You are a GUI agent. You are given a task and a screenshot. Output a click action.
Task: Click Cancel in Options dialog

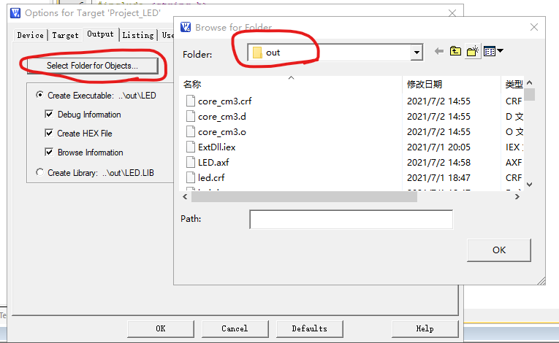click(235, 328)
